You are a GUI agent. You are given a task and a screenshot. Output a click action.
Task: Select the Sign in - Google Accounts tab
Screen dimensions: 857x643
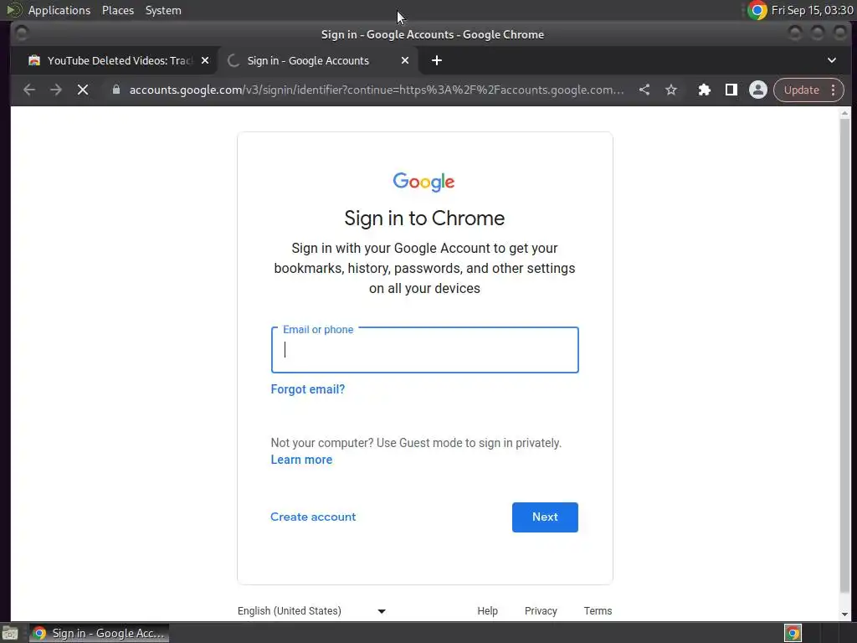(x=317, y=60)
